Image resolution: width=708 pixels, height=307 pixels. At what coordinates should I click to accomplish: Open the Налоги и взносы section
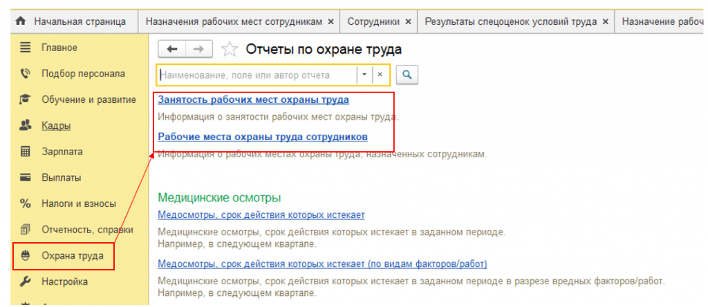79,204
